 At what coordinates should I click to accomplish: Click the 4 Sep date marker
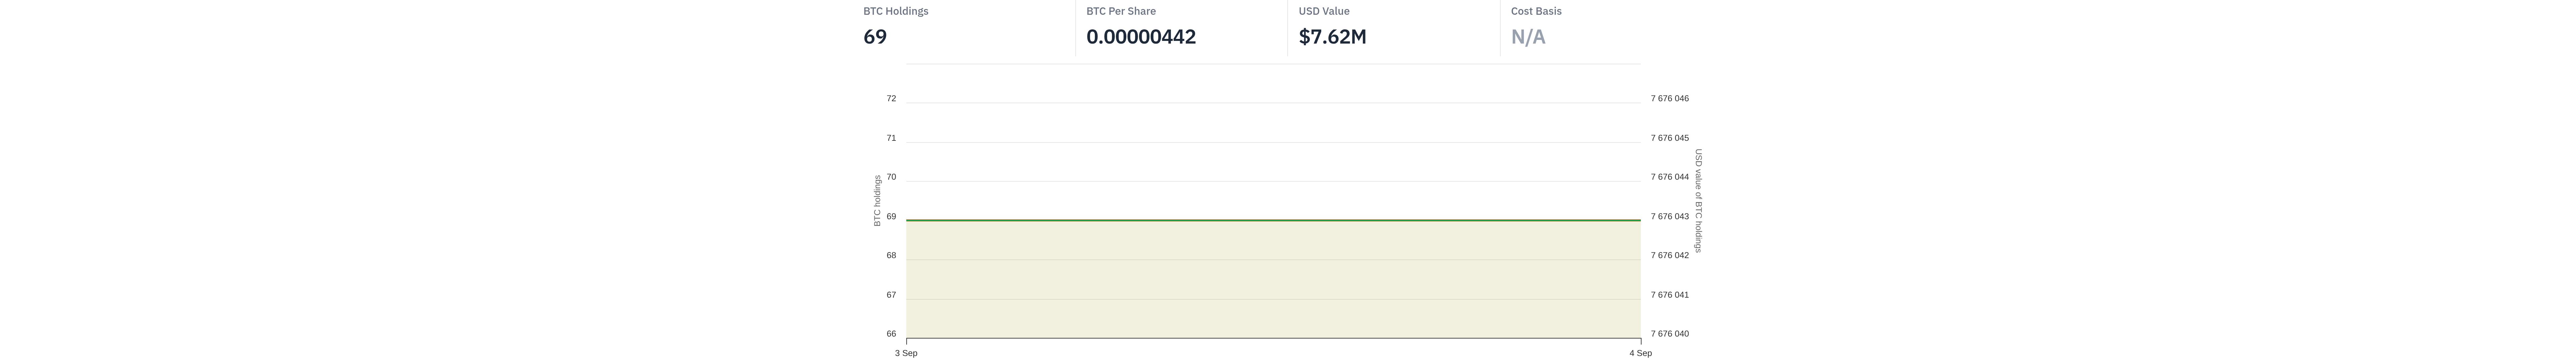(1640, 353)
